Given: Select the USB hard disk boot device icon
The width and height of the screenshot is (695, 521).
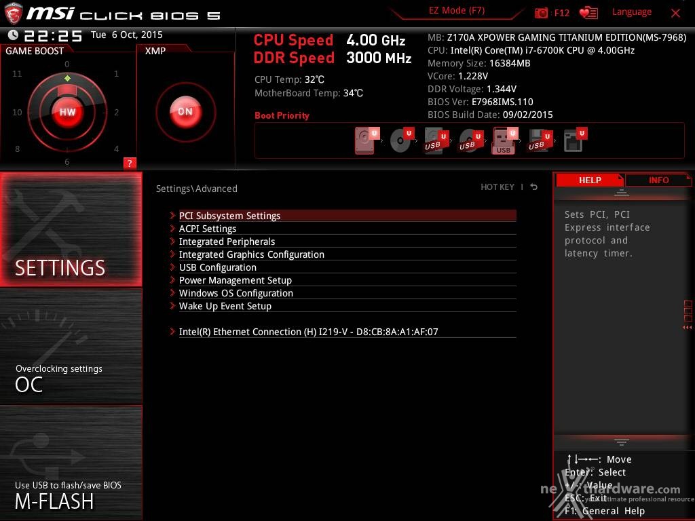Looking at the screenshot, I should 436,141.
